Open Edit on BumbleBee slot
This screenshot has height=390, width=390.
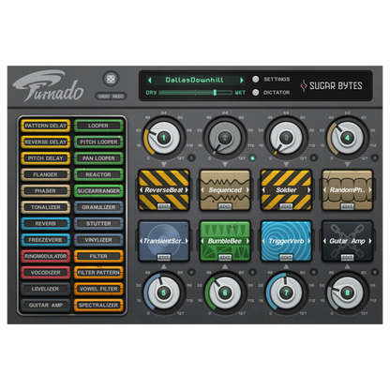(x=225, y=258)
